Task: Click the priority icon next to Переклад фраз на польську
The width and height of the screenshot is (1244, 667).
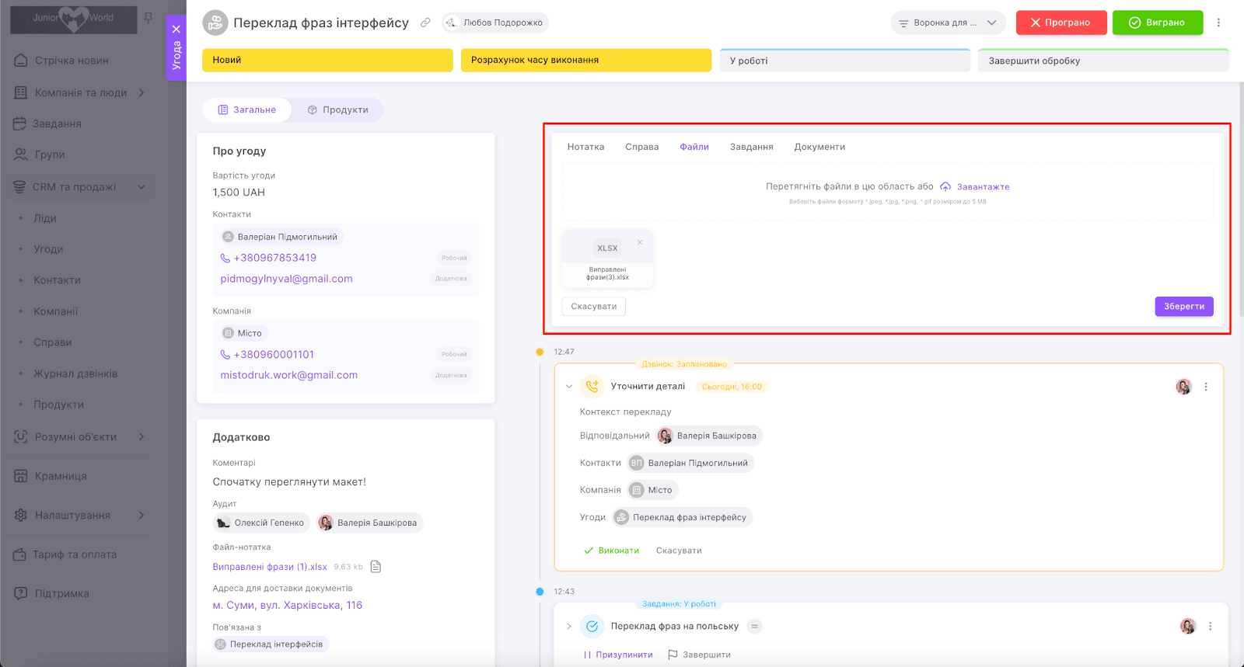Action: coord(754,627)
